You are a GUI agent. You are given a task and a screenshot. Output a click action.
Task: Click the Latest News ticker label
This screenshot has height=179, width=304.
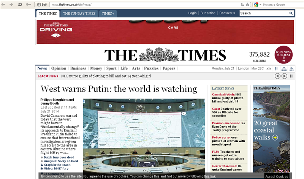pyautogui.click(x=48, y=76)
